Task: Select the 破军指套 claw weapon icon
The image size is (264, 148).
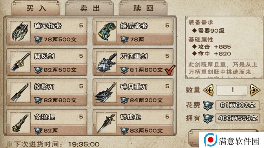Action: (x=20, y=31)
